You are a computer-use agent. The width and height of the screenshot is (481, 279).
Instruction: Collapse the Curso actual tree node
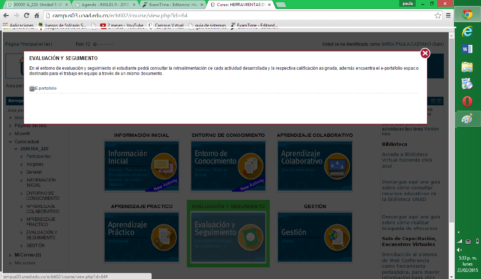click(11, 142)
